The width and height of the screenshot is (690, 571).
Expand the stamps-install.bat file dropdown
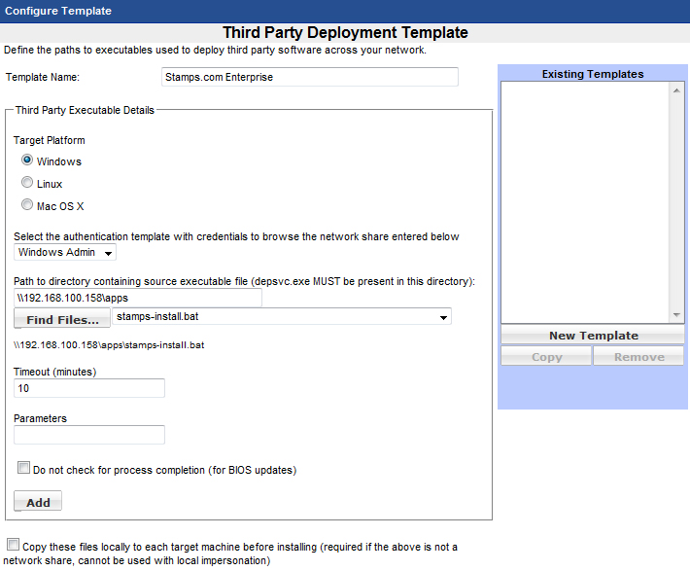[443, 317]
